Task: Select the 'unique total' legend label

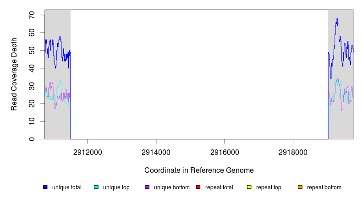Action: [67, 187]
